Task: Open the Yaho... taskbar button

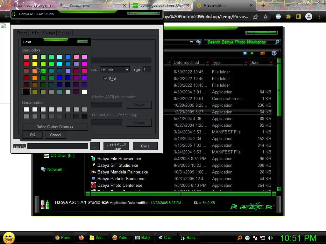Action: [x=121, y=238]
